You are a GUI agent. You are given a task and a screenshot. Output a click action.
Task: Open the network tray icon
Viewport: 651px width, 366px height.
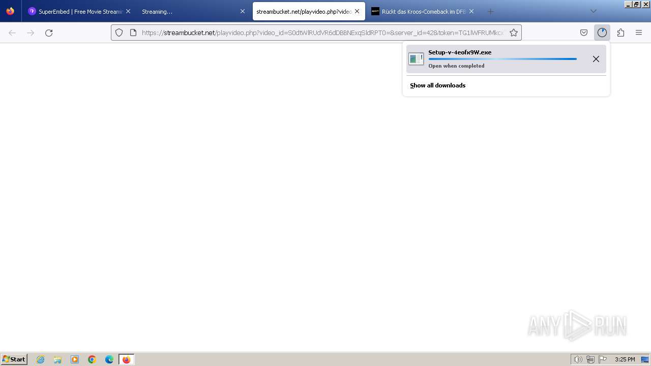[590, 359]
